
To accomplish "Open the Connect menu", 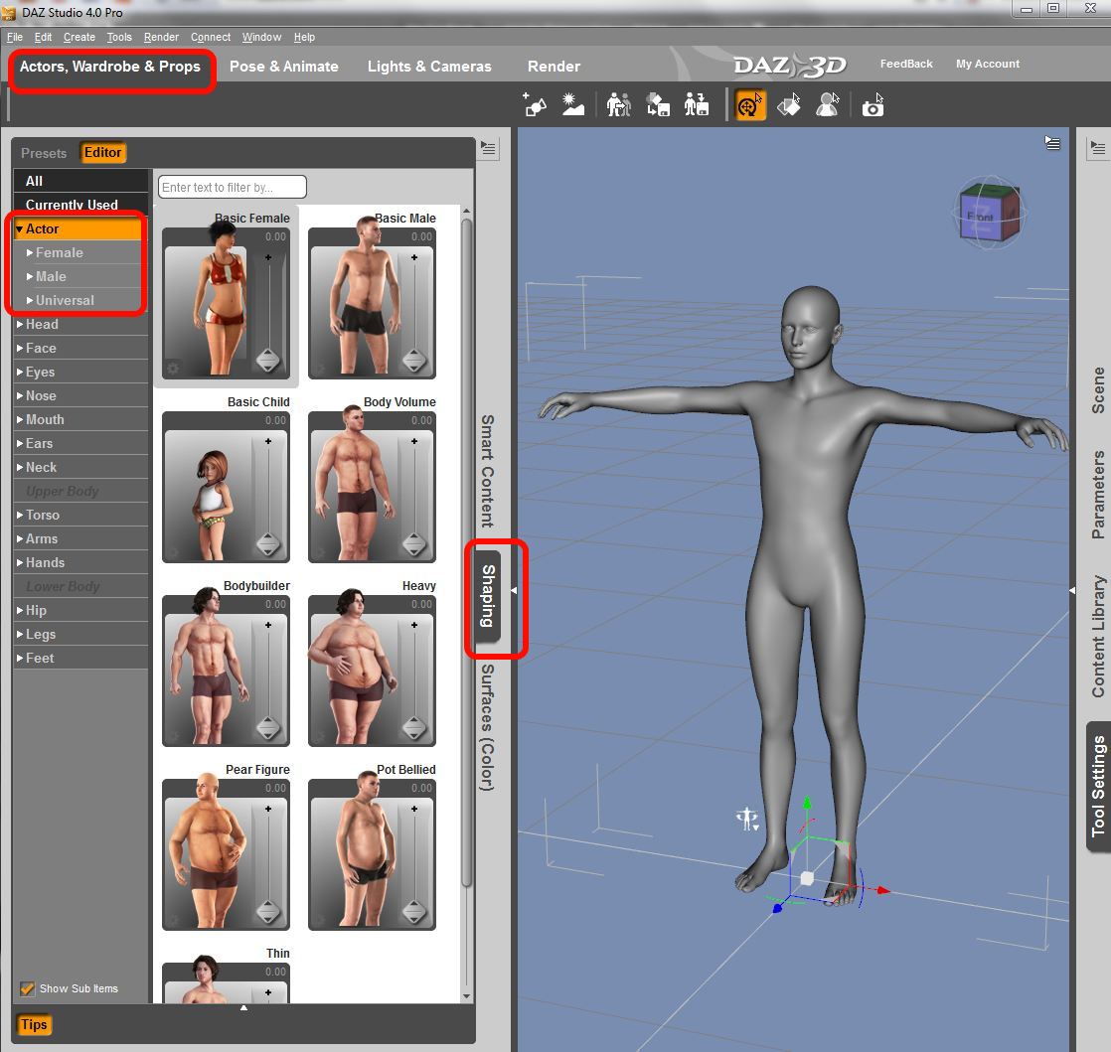I will point(211,37).
